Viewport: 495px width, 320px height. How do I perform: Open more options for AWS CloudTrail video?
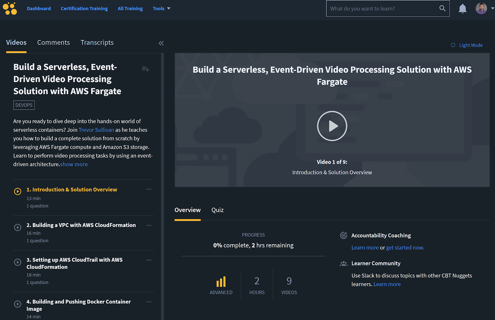coord(149,260)
